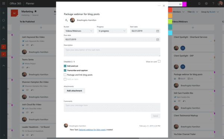Add task in To Be Published bucket
Viewport: 224px width, 139px height.
(x=41, y=28)
